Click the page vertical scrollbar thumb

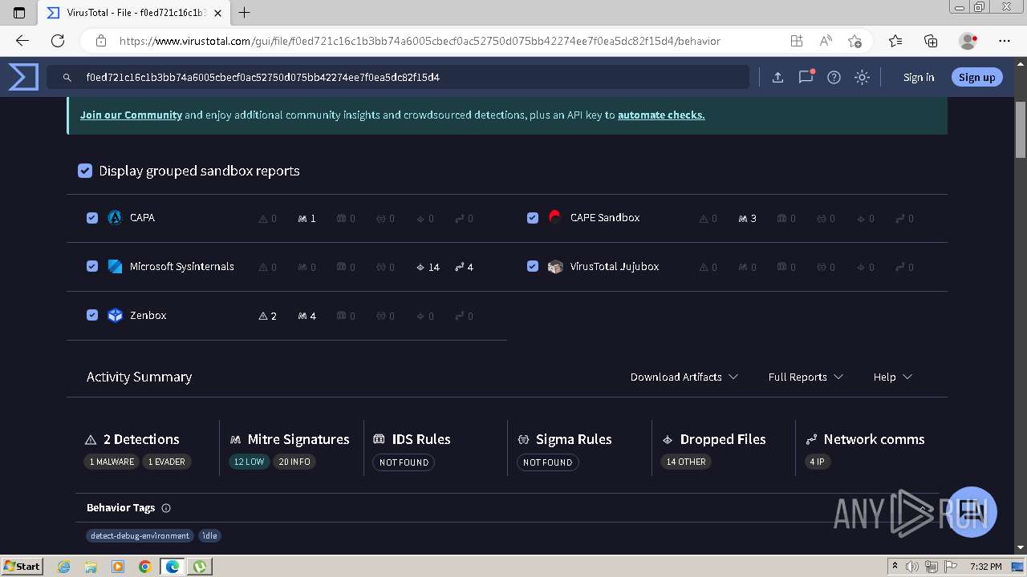(x=1021, y=128)
